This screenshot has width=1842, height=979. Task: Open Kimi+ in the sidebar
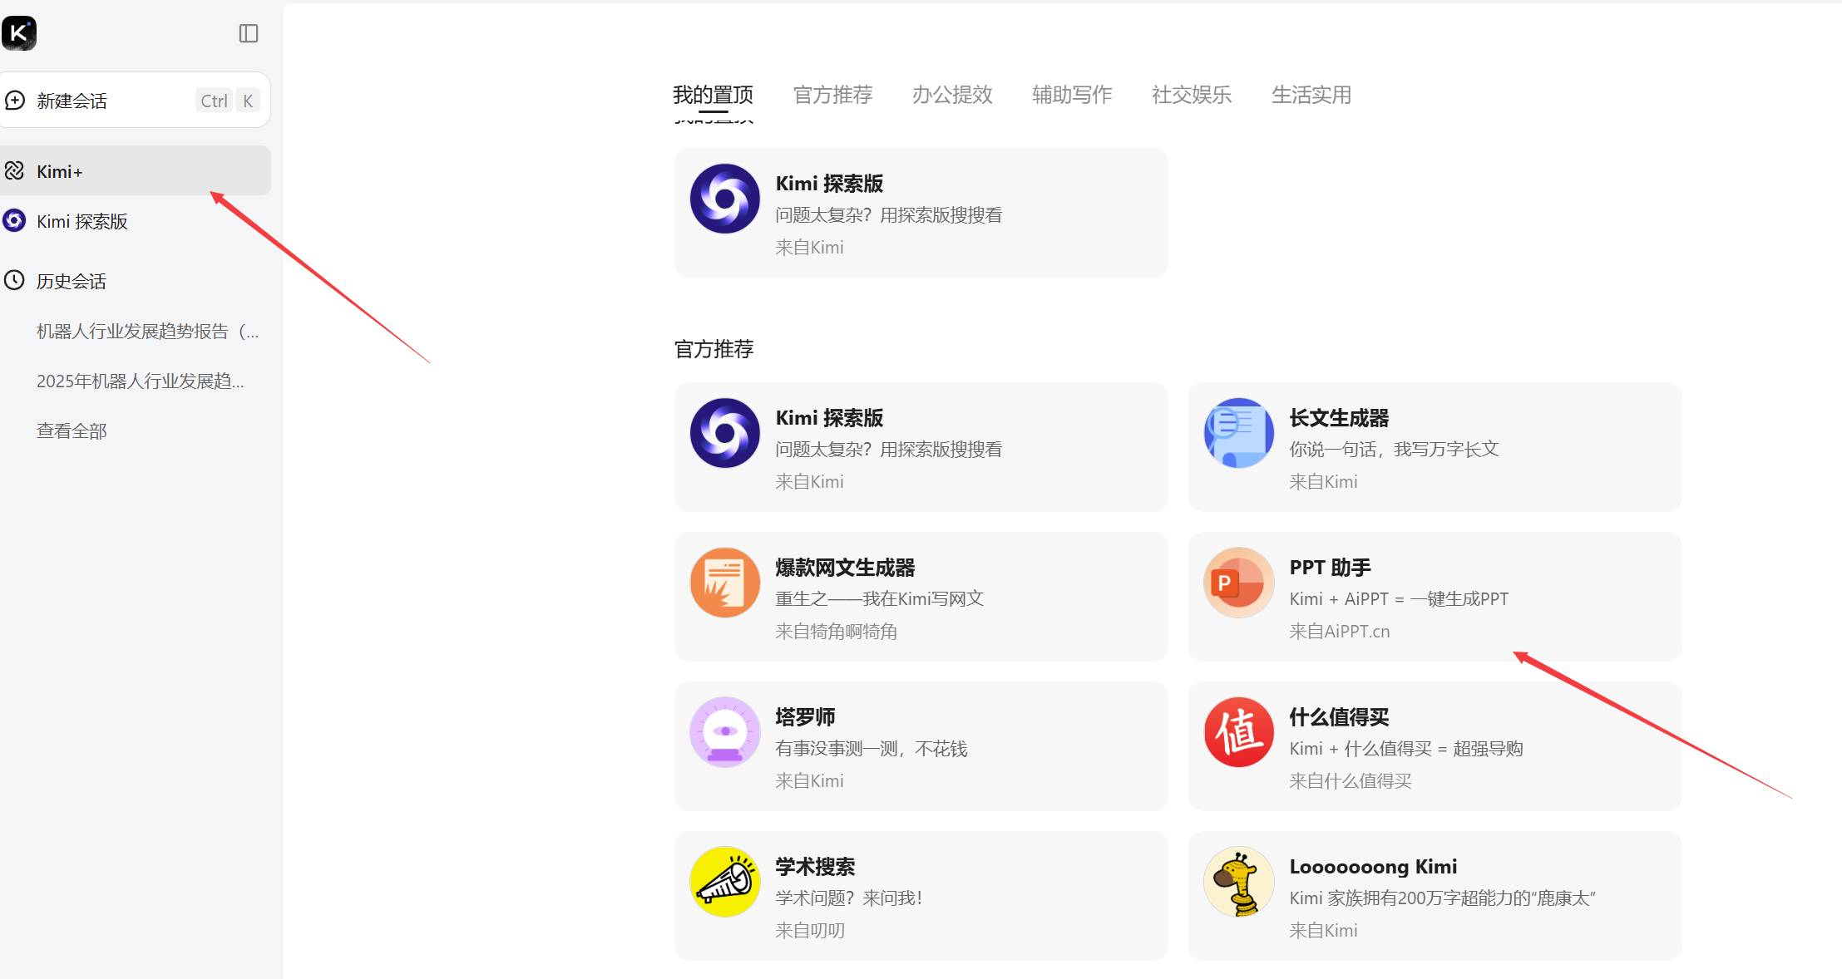click(135, 171)
